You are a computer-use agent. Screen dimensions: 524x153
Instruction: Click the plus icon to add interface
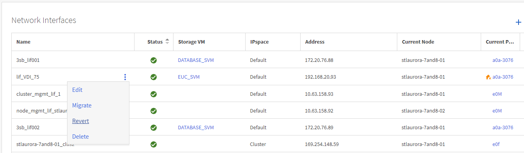[x=519, y=23]
